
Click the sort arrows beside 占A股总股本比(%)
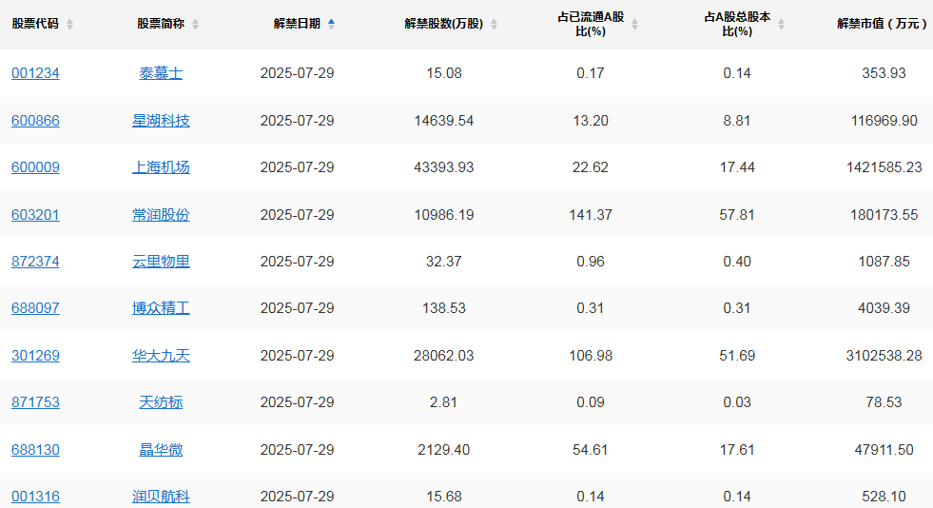(x=781, y=24)
